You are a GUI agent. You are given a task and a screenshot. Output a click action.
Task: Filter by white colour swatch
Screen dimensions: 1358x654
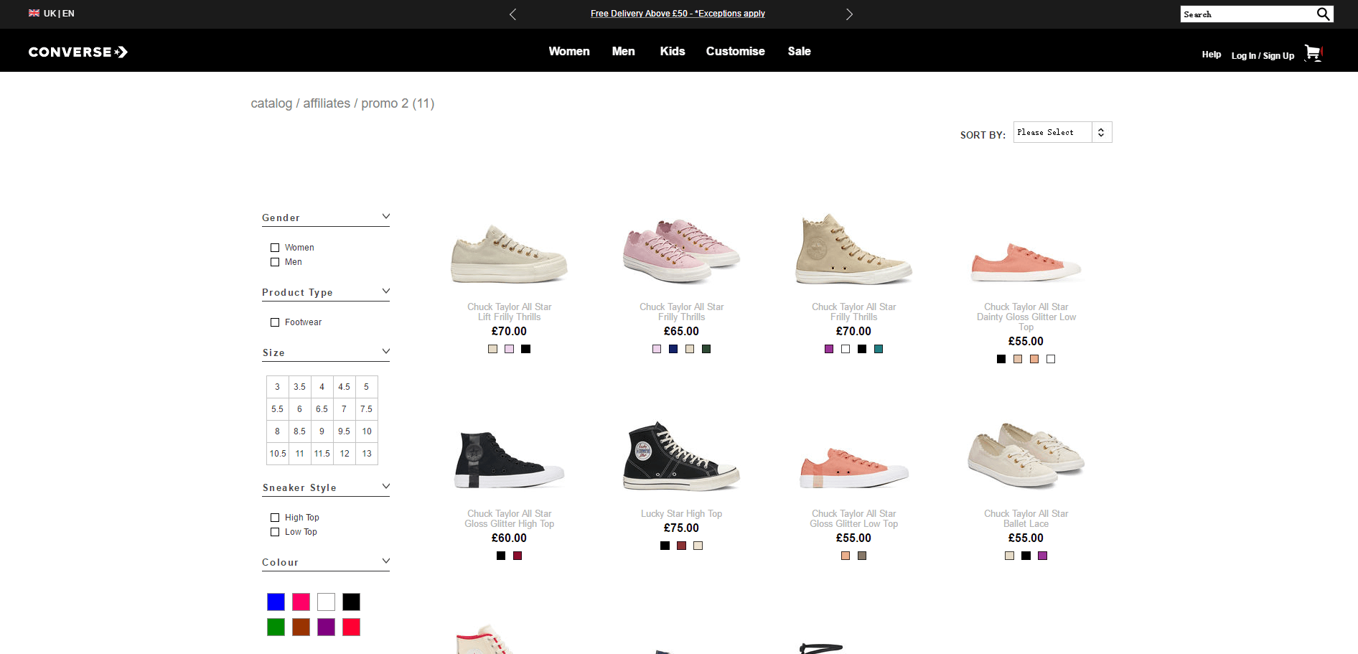click(326, 602)
